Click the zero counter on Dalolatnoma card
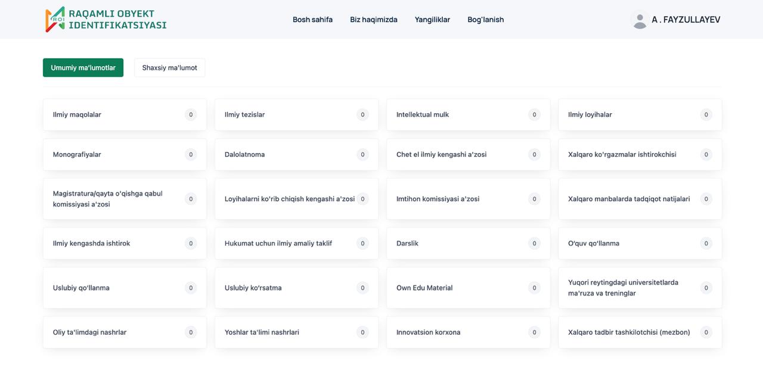This screenshot has height=367, width=763. point(362,154)
